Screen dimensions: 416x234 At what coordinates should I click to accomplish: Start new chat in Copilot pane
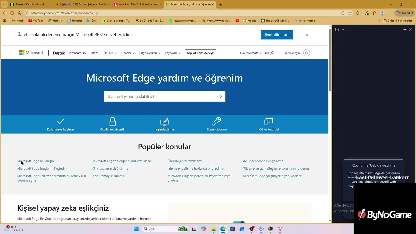click(337, 29)
